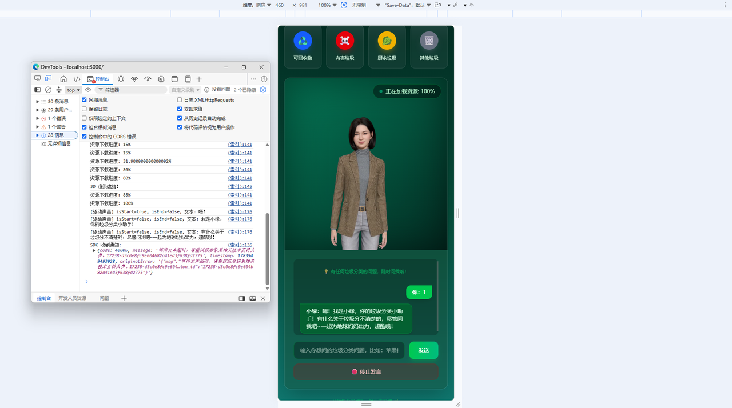Viewport: 732px width, 408px height.
Task: Uncheck the 网络消息 checkbox
Action: 85,100
